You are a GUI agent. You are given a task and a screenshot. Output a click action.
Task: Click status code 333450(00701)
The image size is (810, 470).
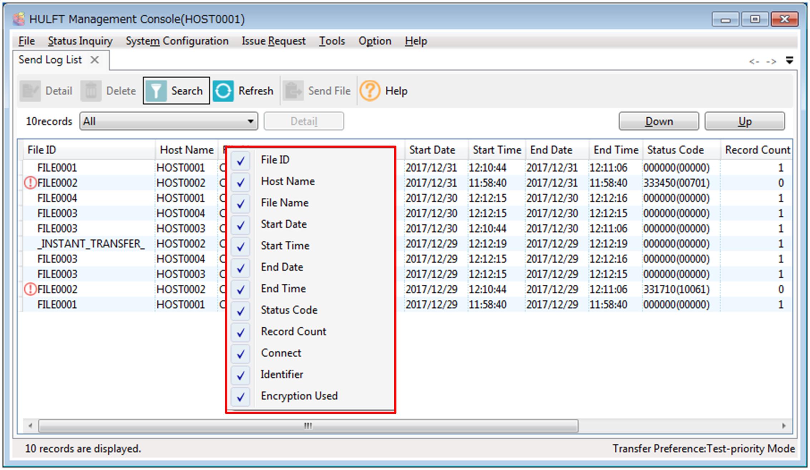(676, 183)
